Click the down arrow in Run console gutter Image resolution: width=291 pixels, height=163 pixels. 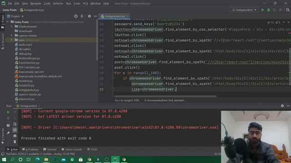pos(15,118)
